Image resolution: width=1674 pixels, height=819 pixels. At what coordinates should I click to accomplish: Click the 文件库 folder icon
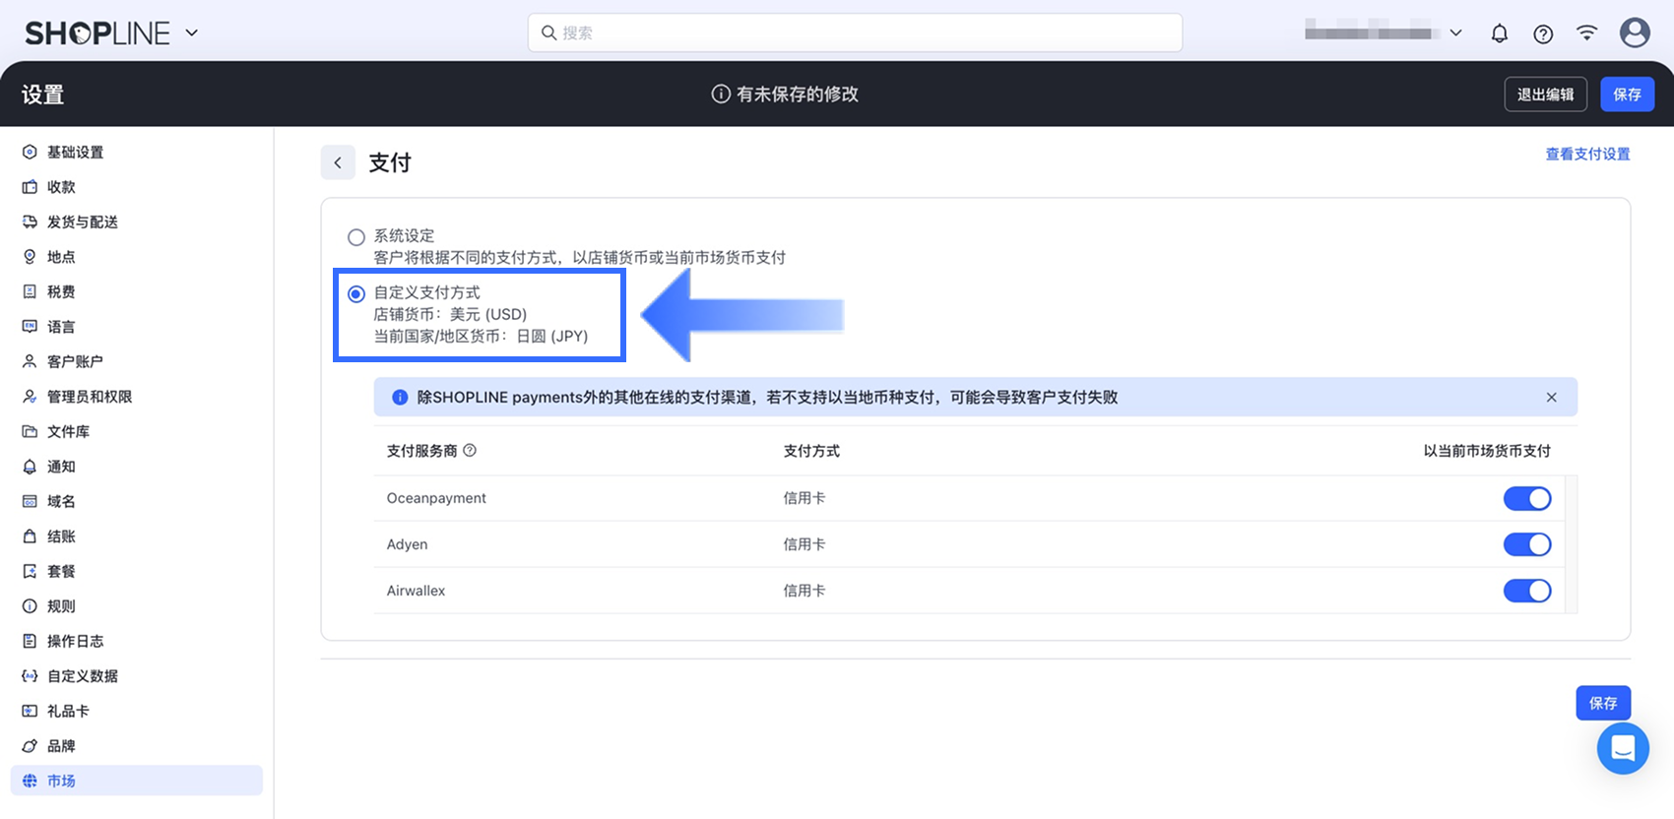[30, 431]
